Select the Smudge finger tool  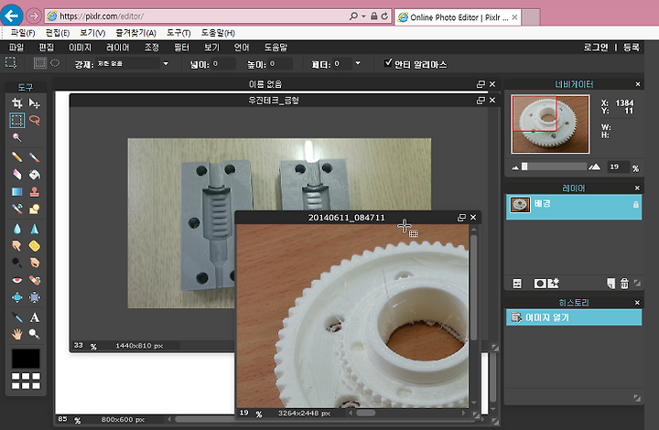tap(16, 246)
